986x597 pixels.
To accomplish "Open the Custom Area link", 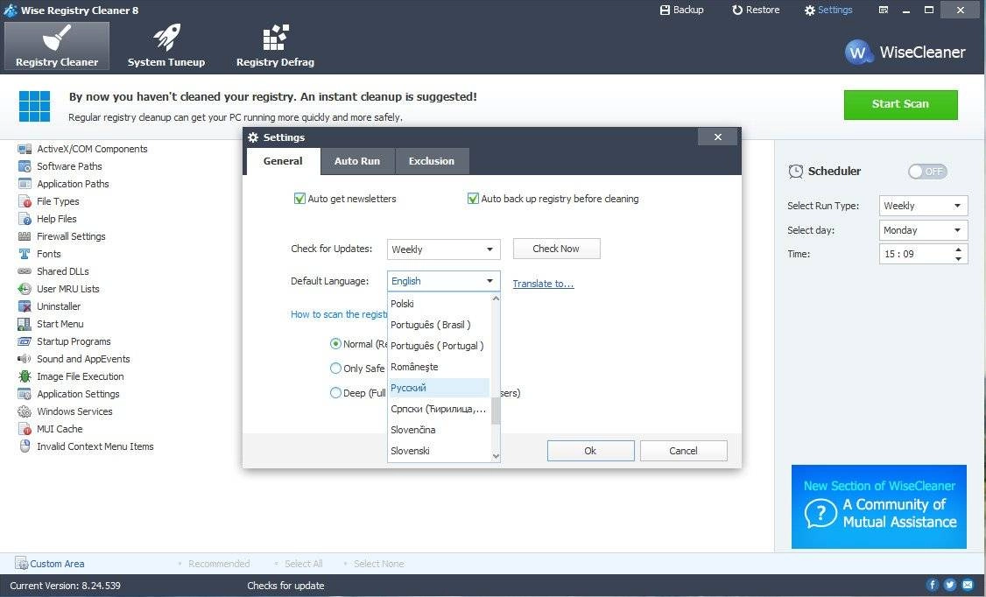I will 50,564.
